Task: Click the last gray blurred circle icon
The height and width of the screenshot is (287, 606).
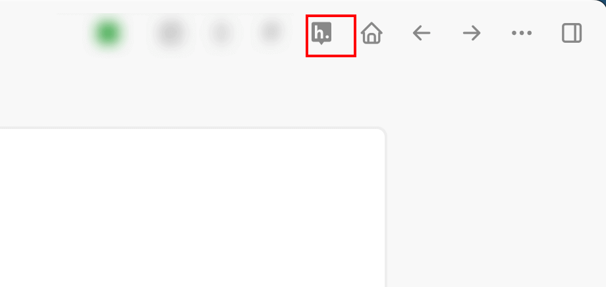Action: click(271, 32)
